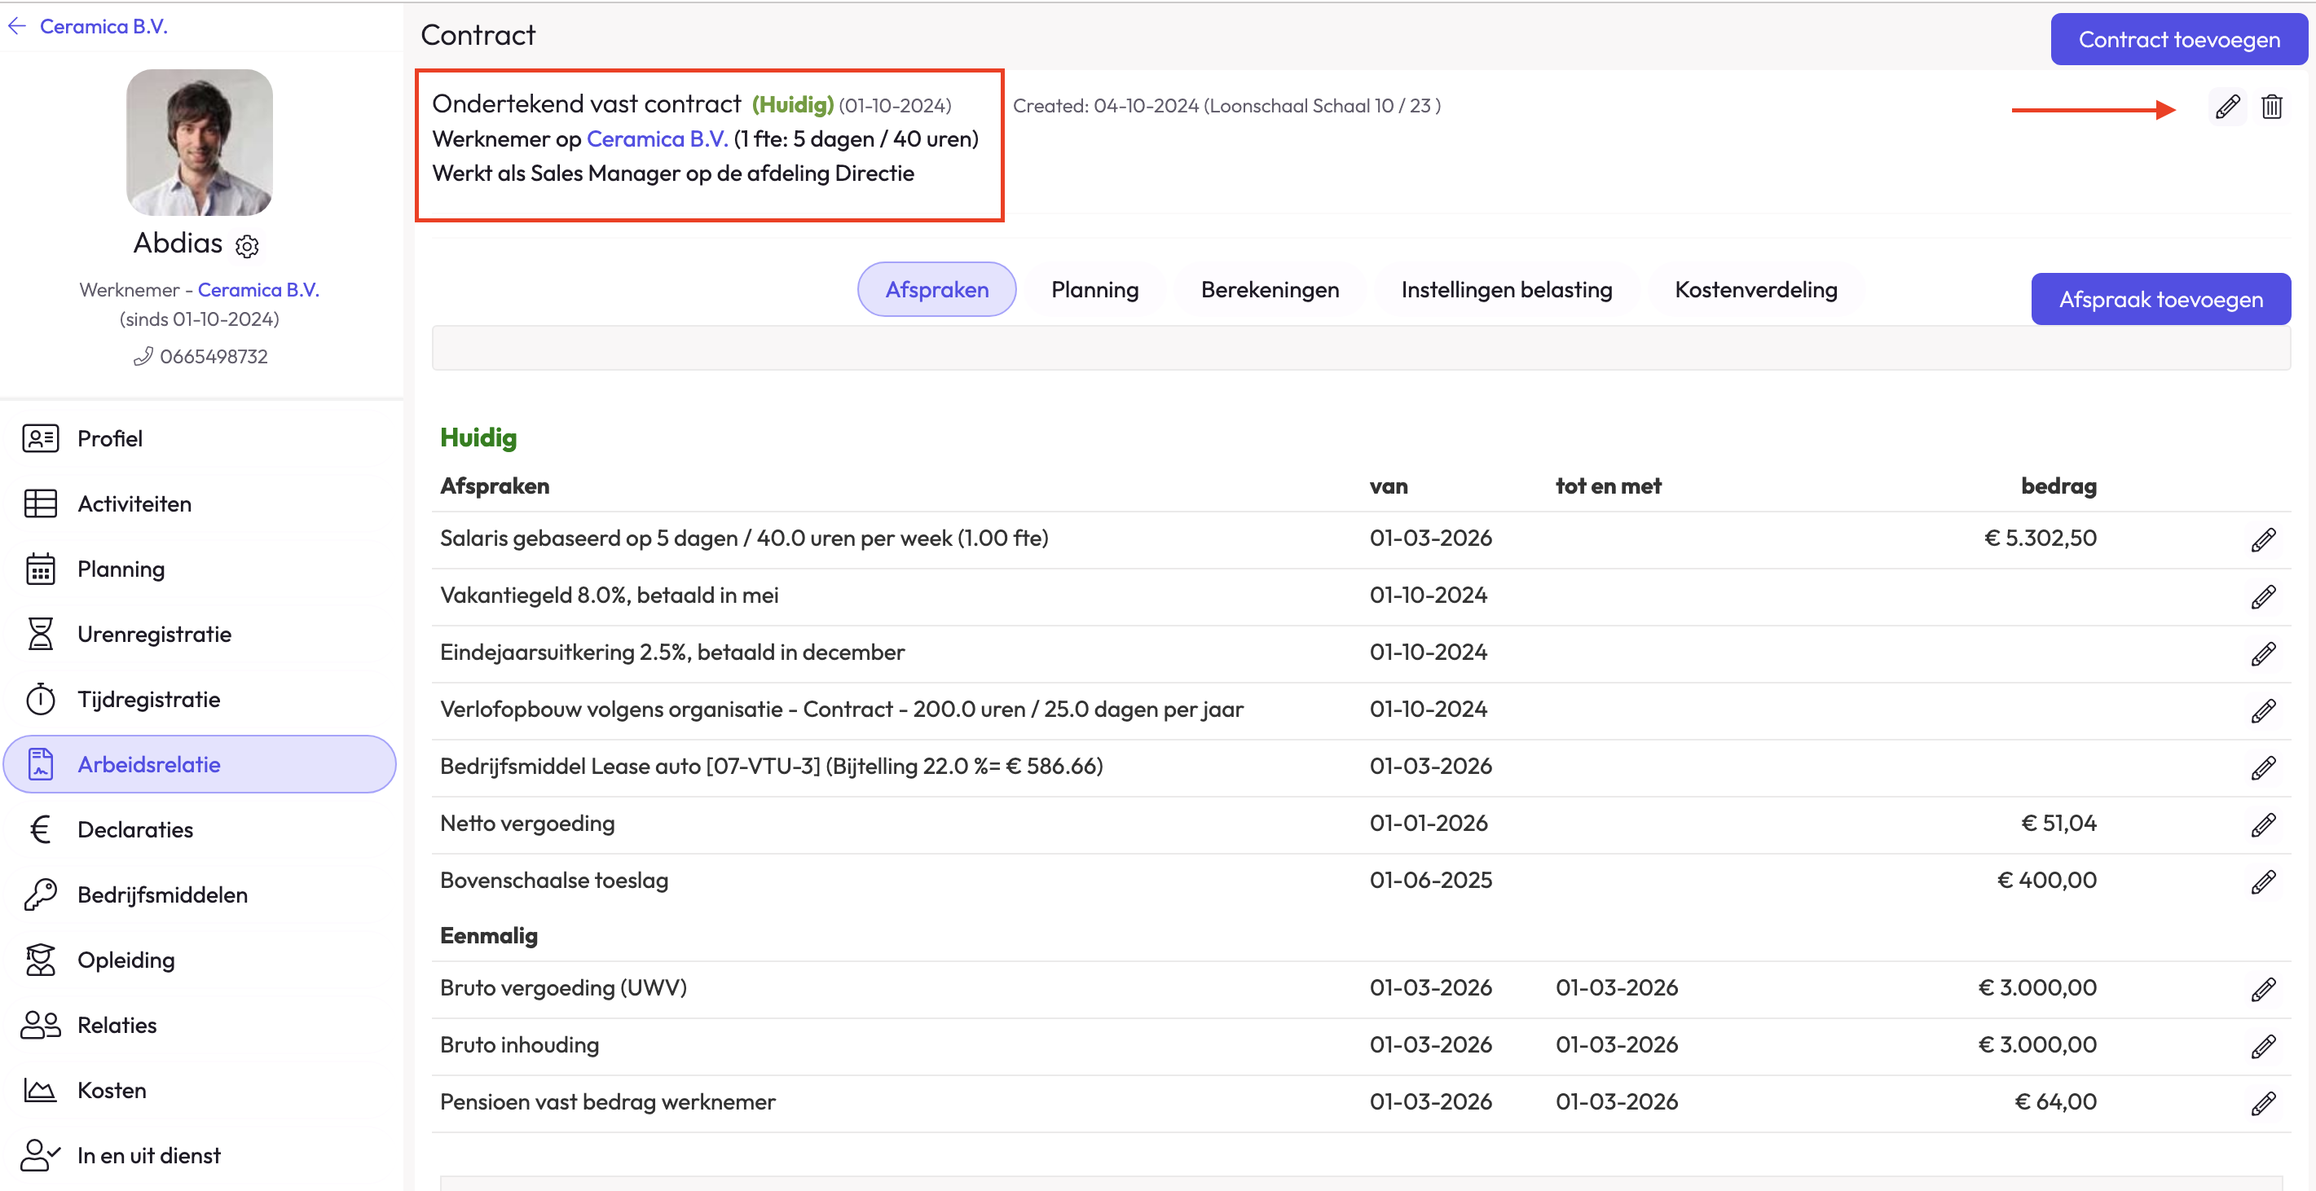Click the Contract toevoegen button
The height and width of the screenshot is (1191, 2316).
click(x=2177, y=40)
